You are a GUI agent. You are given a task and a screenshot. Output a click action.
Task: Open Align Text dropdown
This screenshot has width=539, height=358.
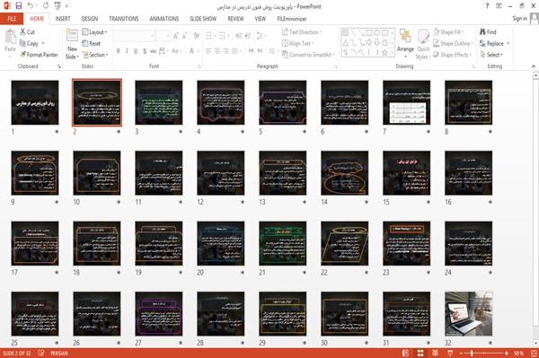[x=297, y=43]
